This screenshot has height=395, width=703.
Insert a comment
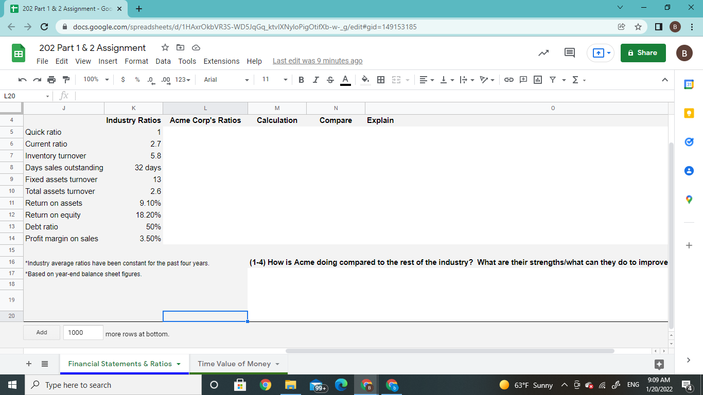pos(524,80)
